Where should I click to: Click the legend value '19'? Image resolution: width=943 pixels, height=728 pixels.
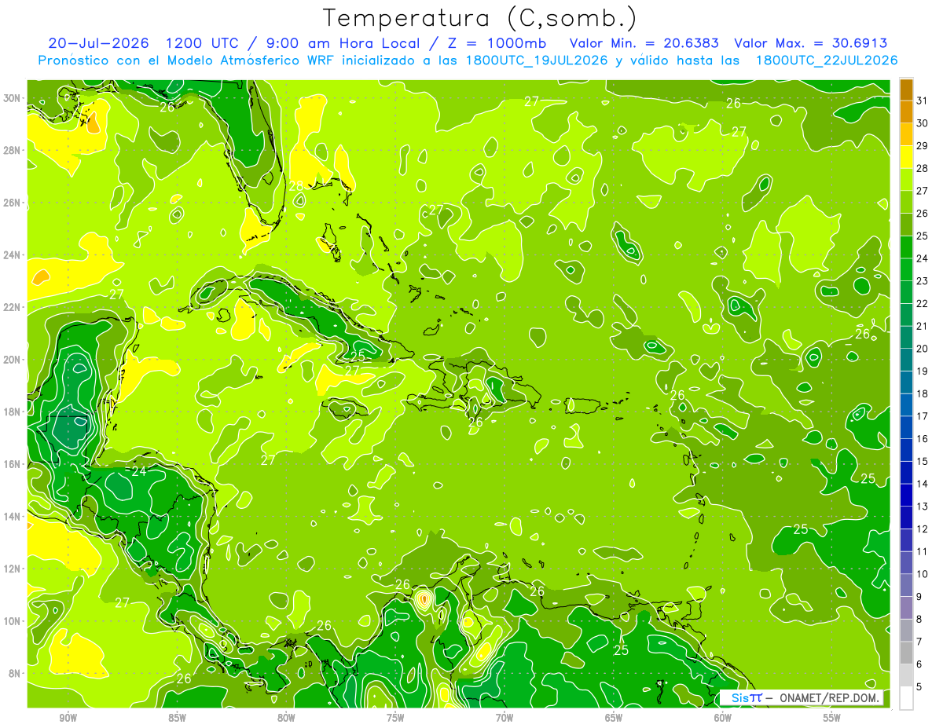click(x=923, y=371)
